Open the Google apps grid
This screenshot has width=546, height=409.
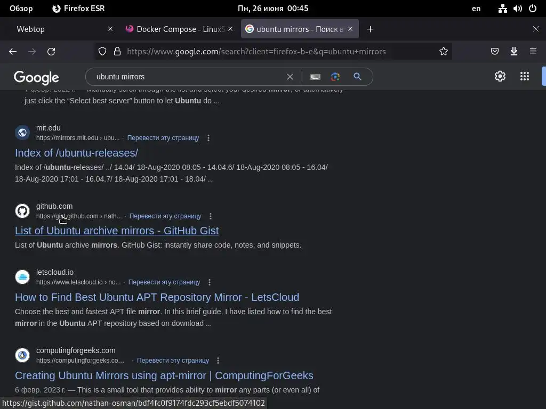[525, 76]
